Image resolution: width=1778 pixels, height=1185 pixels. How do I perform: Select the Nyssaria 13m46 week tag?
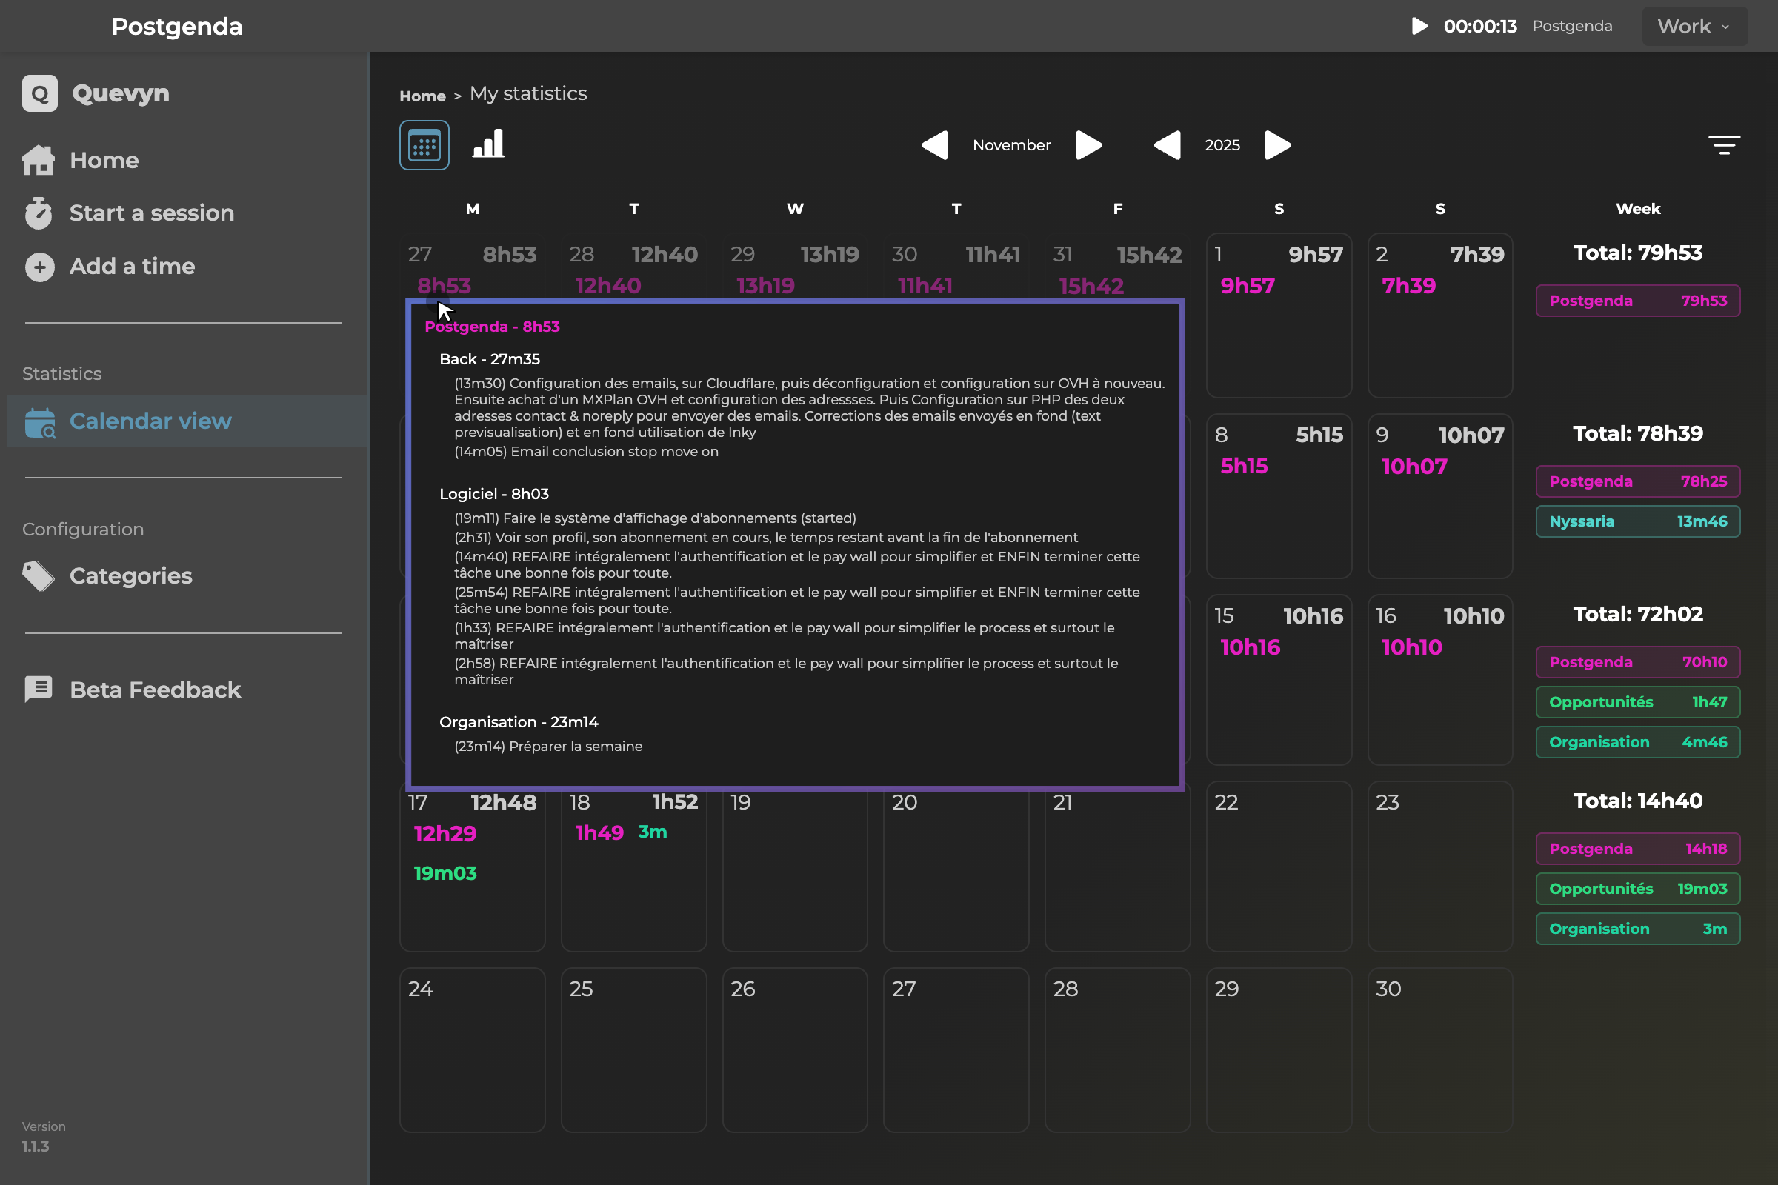pyautogui.click(x=1637, y=521)
